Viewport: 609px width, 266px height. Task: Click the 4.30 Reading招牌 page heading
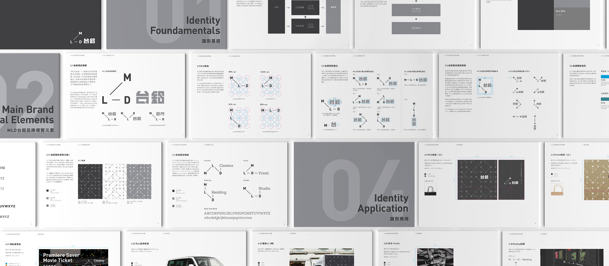point(517,244)
